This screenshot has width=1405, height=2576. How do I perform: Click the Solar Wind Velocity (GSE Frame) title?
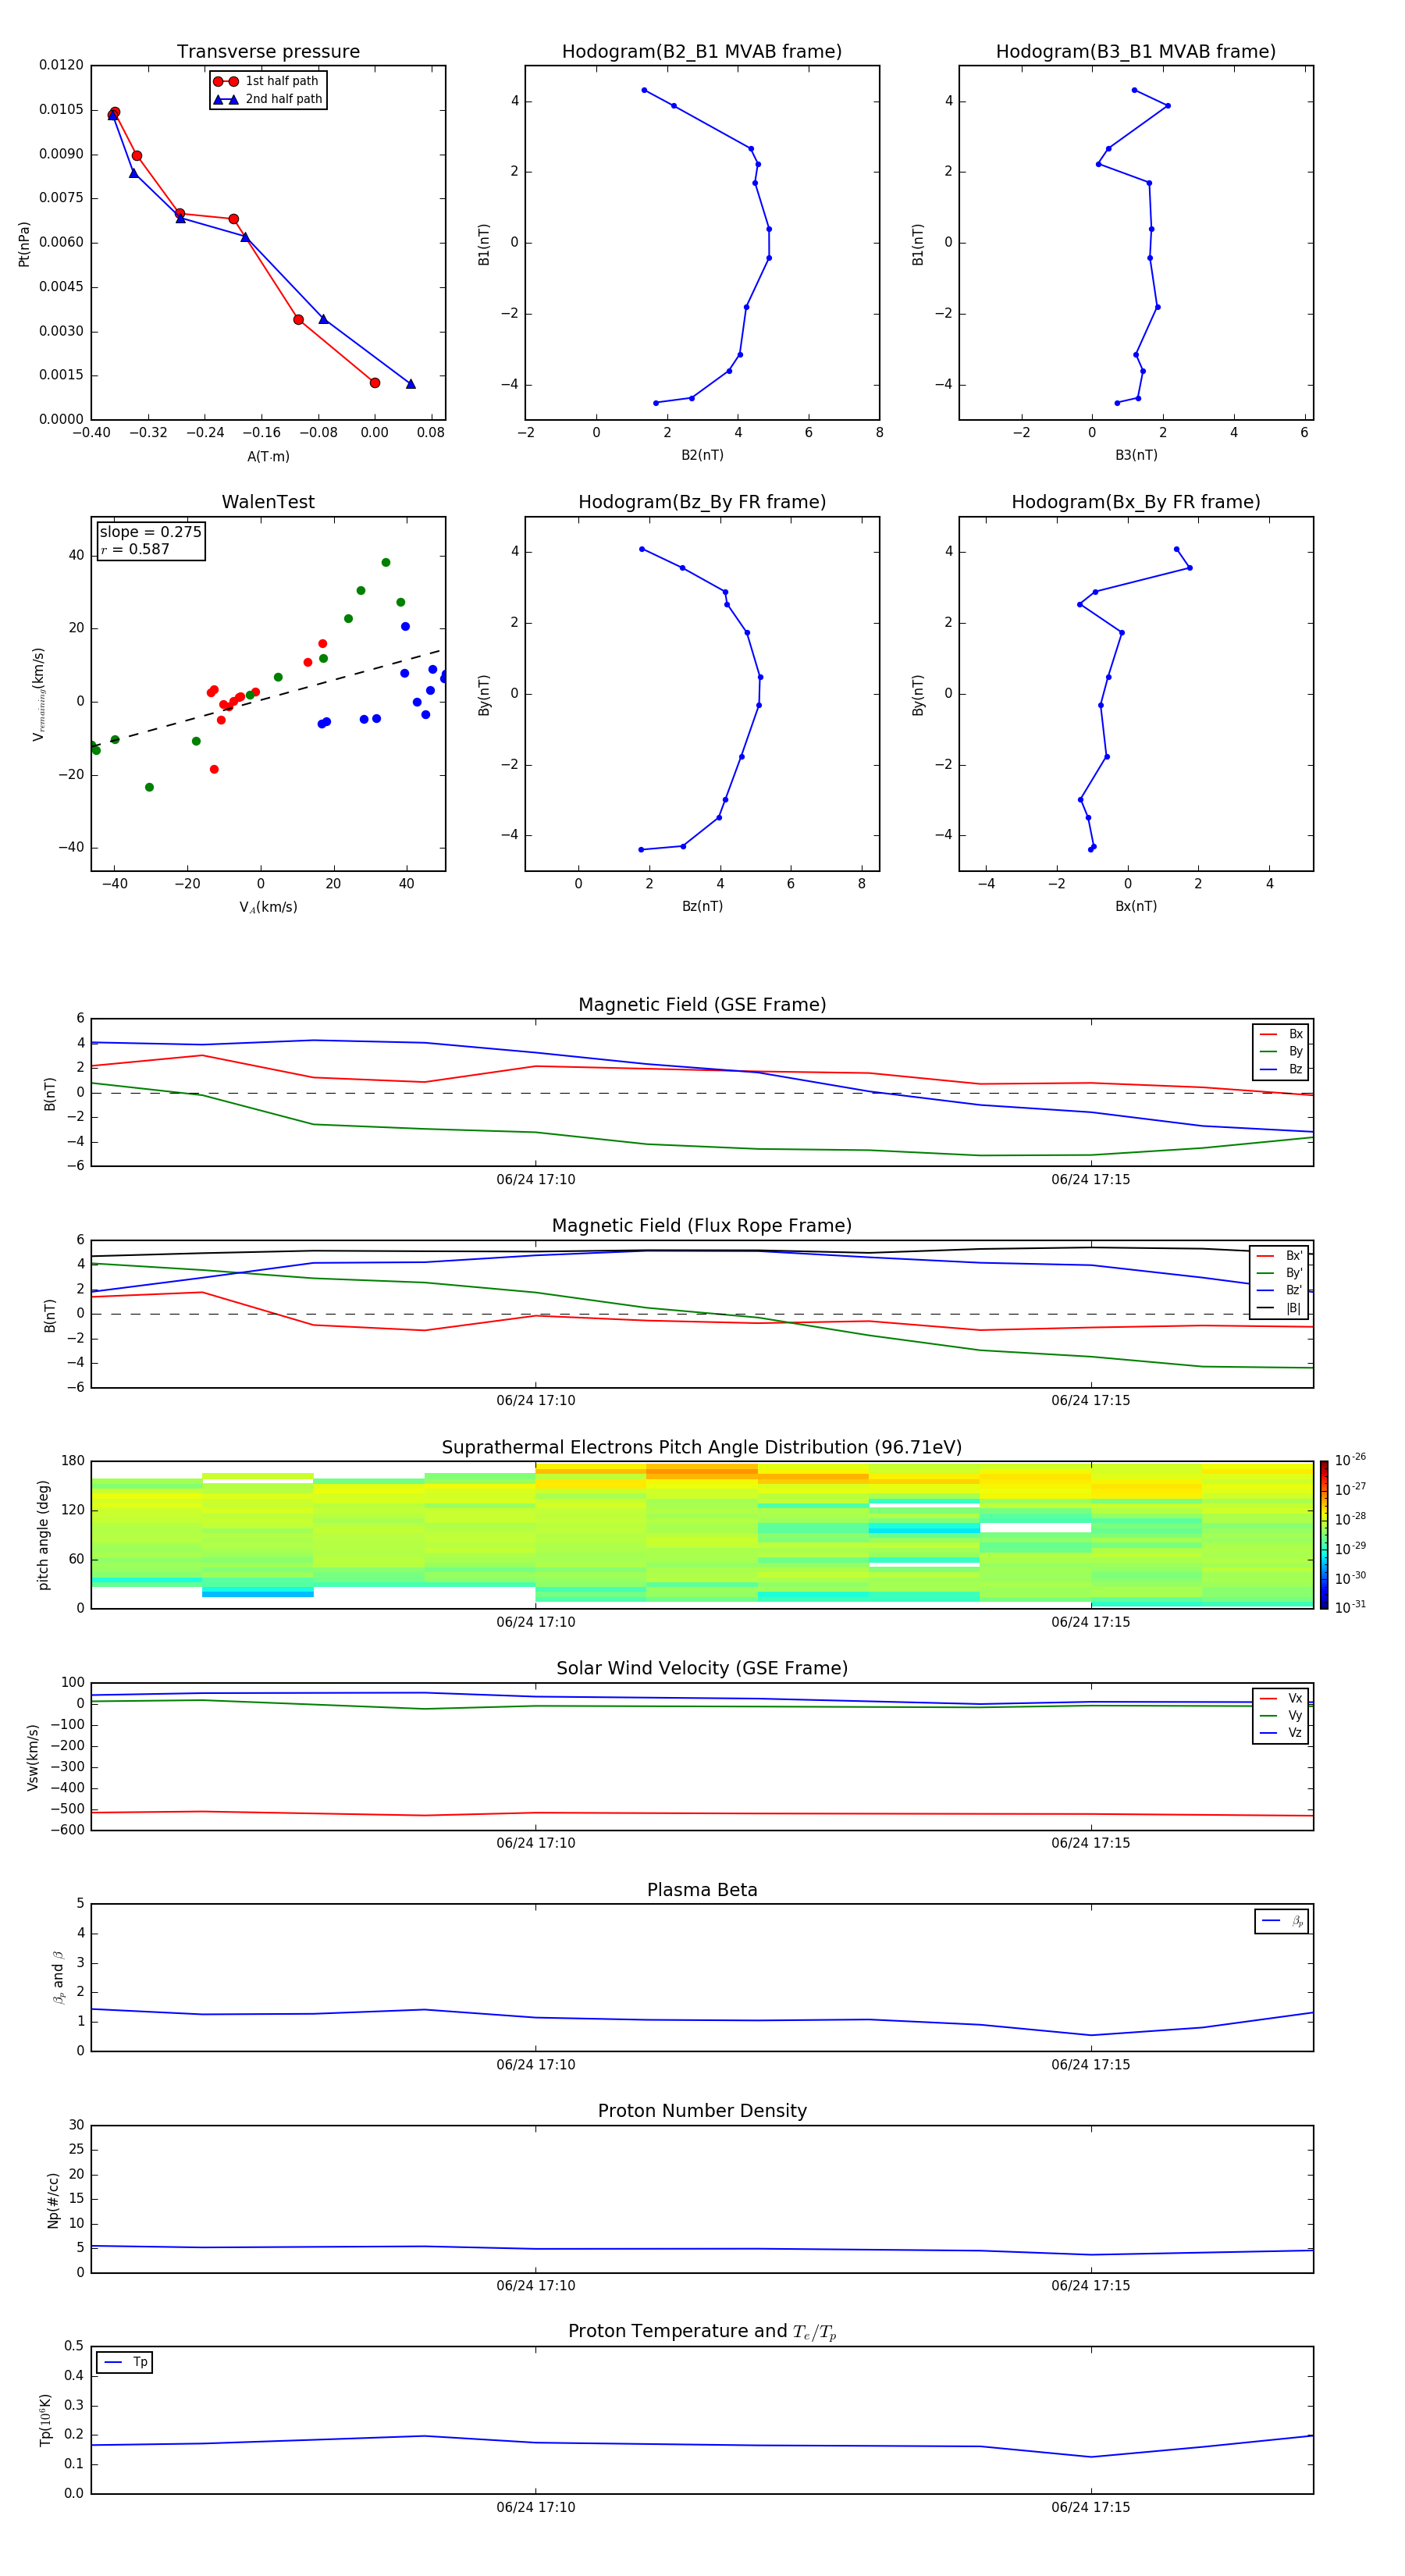[x=702, y=1669]
